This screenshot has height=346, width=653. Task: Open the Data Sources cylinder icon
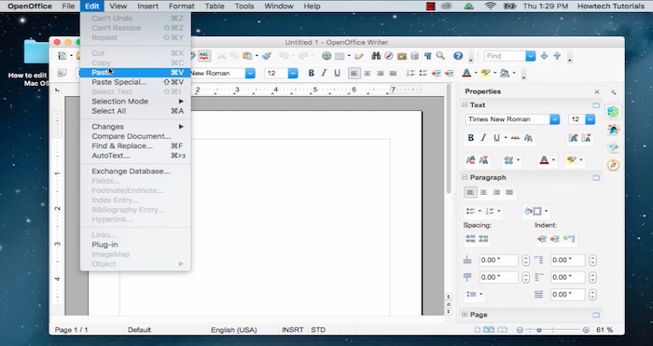415,56
